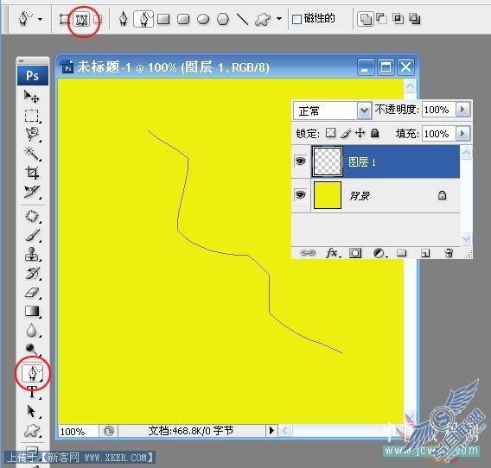491x468 pixels.
Task: Open the 不透明度 opacity slider arrow
Action: [x=462, y=110]
